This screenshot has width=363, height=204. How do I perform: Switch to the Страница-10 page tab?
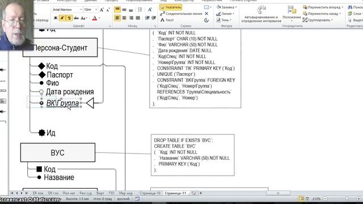tap(150, 193)
